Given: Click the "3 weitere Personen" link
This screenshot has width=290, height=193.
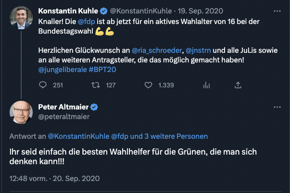Looking at the screenshot, I should [x=172, y=136].
